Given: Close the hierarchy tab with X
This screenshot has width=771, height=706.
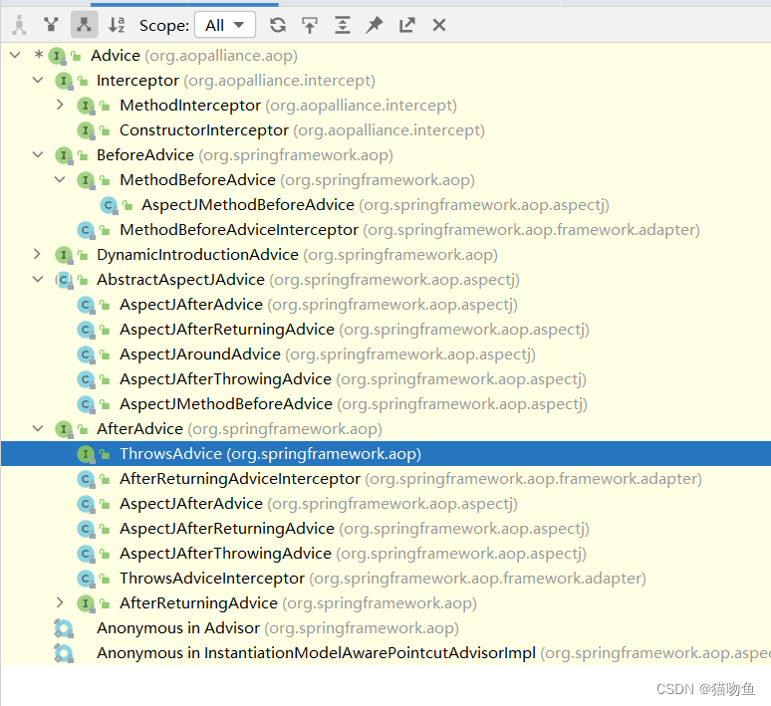Looking at the screenshot, I should pyautogui.click(x=439, y=25).
